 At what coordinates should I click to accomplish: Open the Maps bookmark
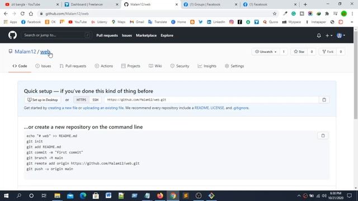[x=119, y=22]
